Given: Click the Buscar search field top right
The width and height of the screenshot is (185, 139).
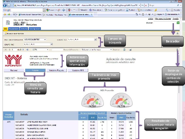Looking at the screenshot, I should pos(165,23).
